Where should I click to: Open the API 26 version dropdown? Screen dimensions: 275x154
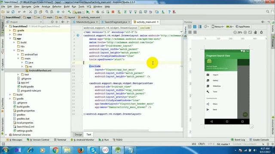[230, 27]
